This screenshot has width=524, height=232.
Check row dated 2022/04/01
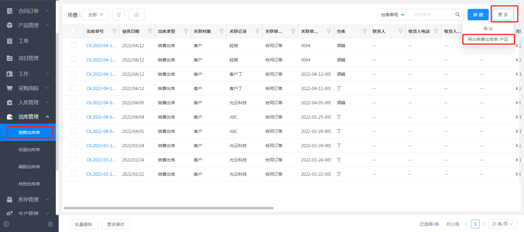(73, 131)
